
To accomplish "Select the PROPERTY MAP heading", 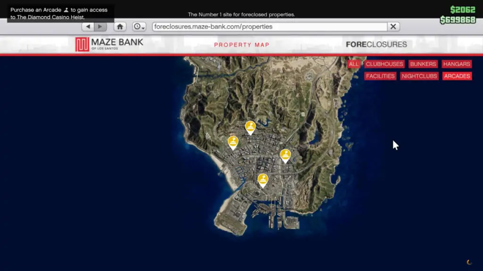I will point(242,45).
